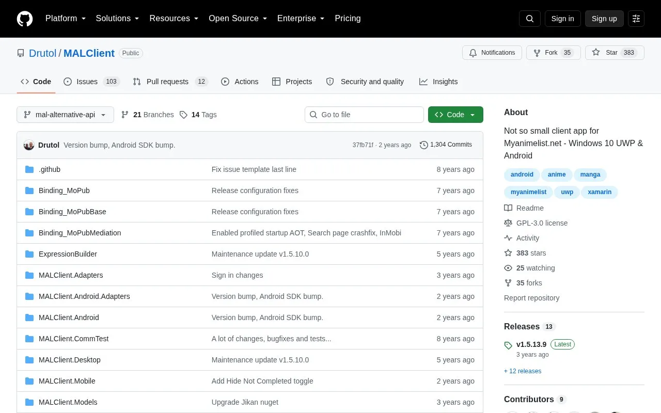Switch to the Issues tab
The image size is (661, 413).
click(x=91, y=82)
